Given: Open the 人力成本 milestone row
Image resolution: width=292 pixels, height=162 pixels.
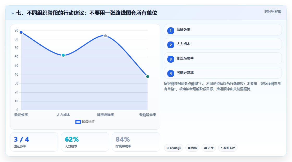Looking at the screenshot, I should tap(223, 44).
